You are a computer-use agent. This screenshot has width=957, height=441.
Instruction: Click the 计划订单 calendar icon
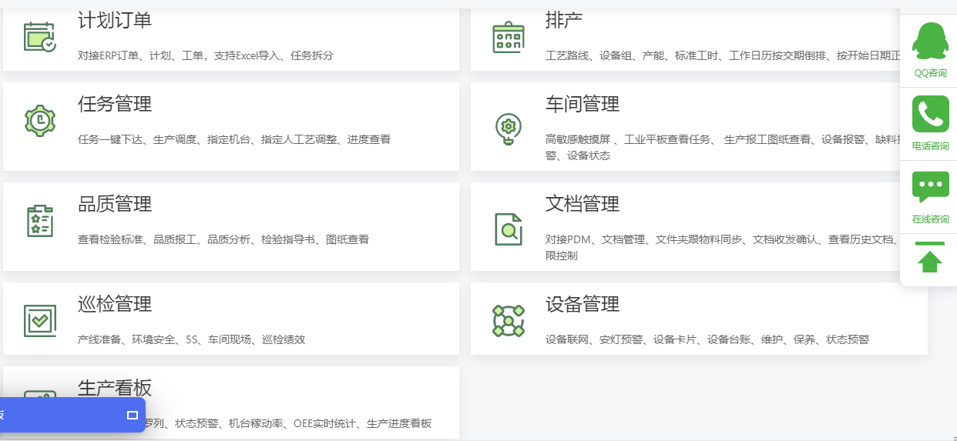tap(39, 36)
